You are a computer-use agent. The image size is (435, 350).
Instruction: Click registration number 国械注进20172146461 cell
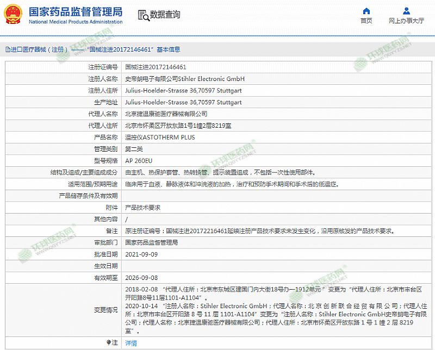156,67
